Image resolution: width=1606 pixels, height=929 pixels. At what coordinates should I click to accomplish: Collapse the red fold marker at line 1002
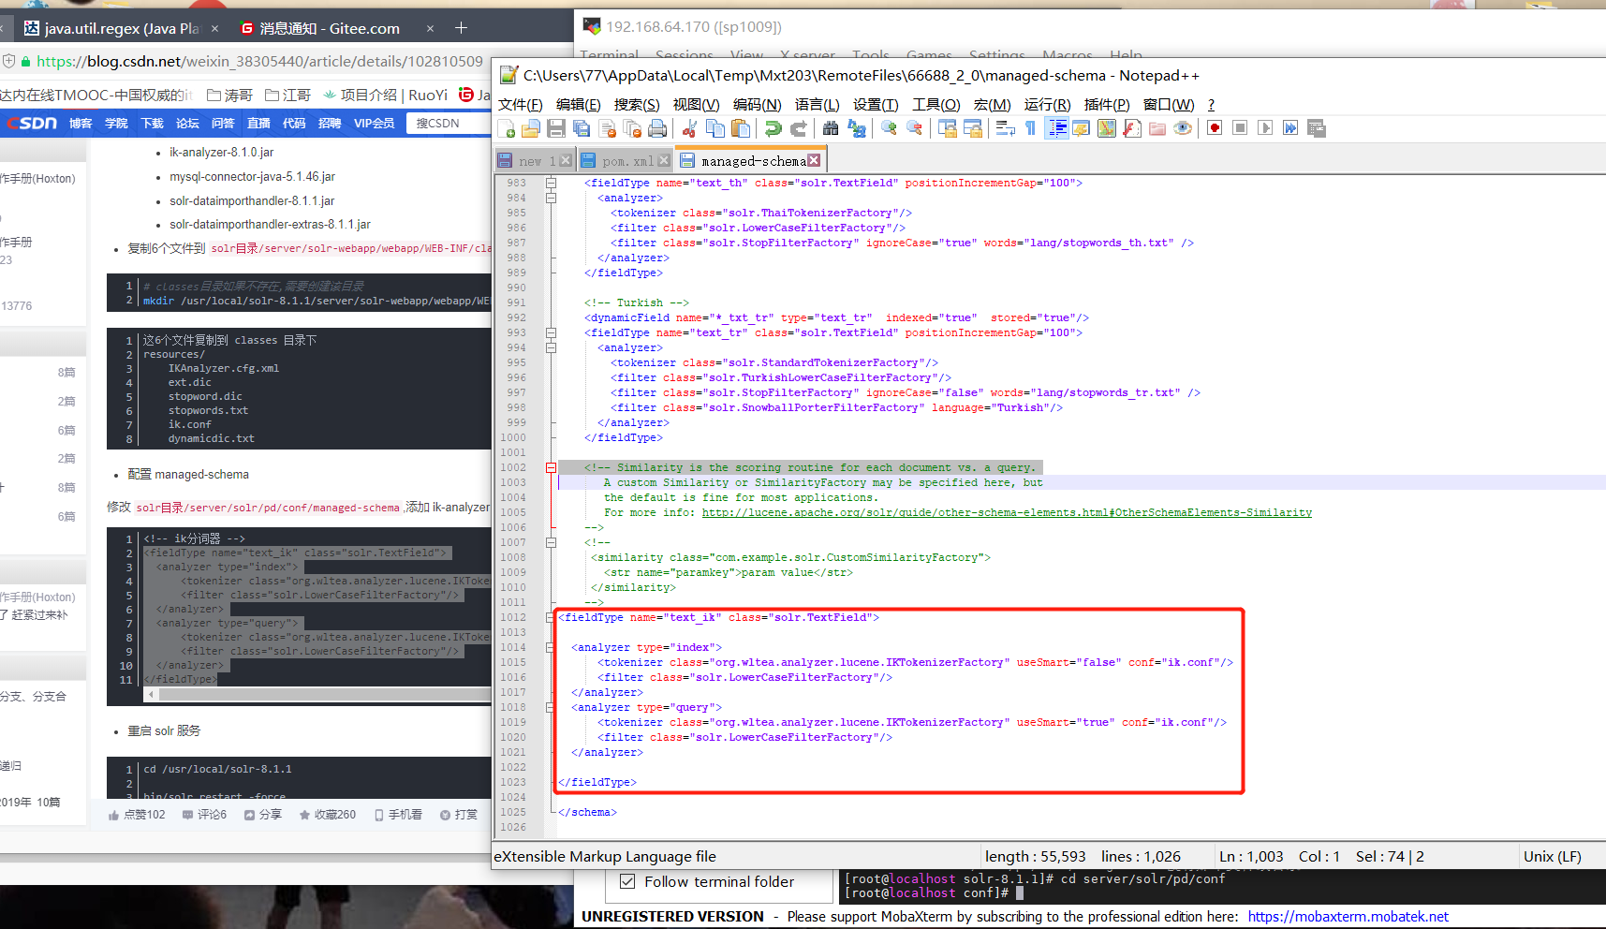(x=552, y=467)
